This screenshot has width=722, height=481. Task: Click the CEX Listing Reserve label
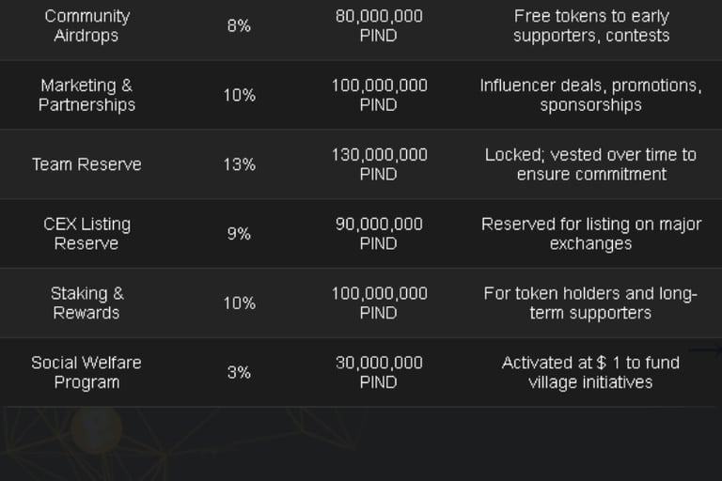(x=86, y=234)
